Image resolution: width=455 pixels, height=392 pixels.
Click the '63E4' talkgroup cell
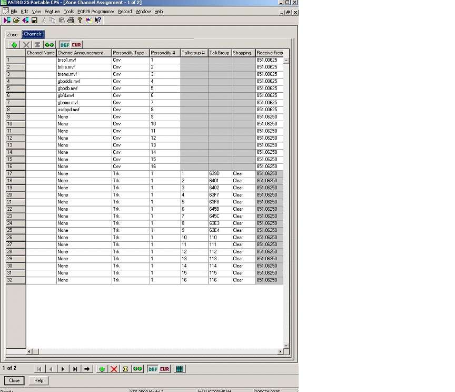click(x=220, y=230)
